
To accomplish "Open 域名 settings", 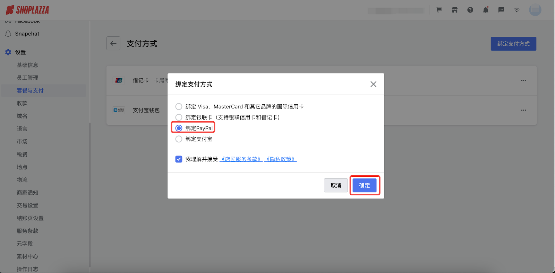I will pyautogui.click(x=22, y=116).
